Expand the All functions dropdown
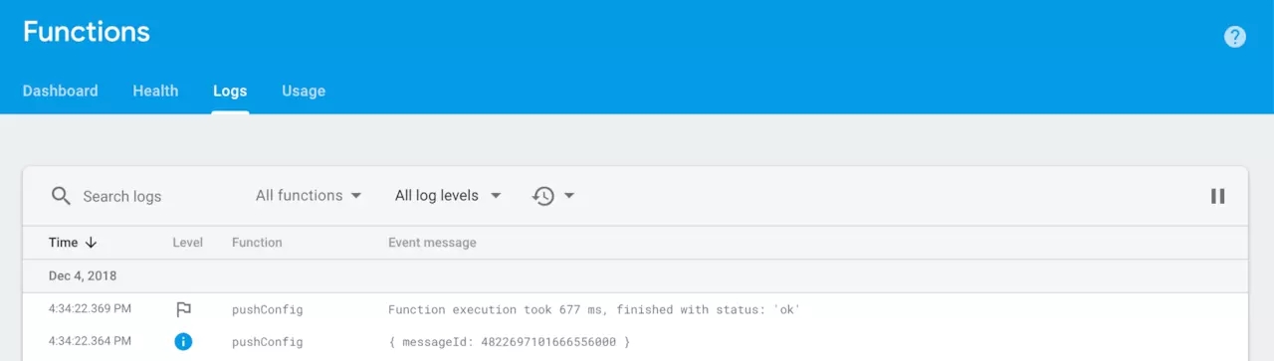 [309, 196]
